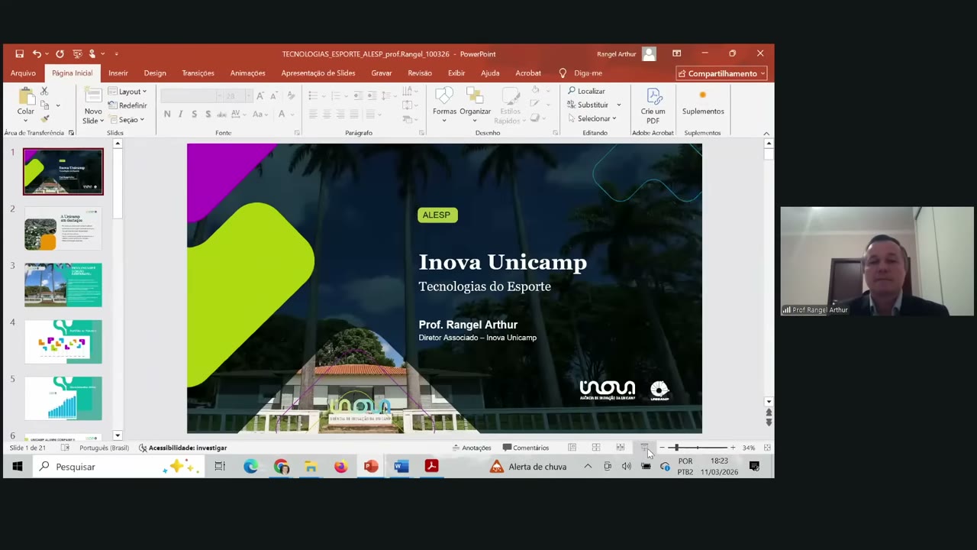Toggle underline (S) formatting
Screen dimensions: 977x550
pyautogui.click(x=195, y=115)
